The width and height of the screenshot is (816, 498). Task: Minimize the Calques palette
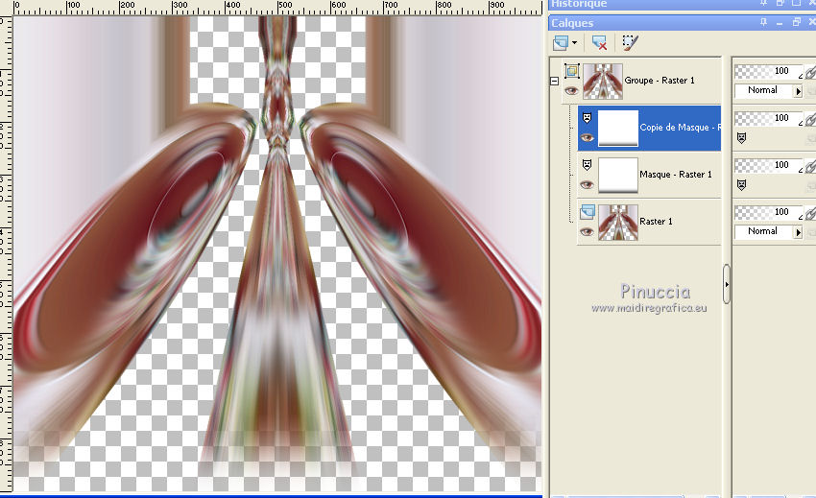pyautogui.click(x=780, y=23)
